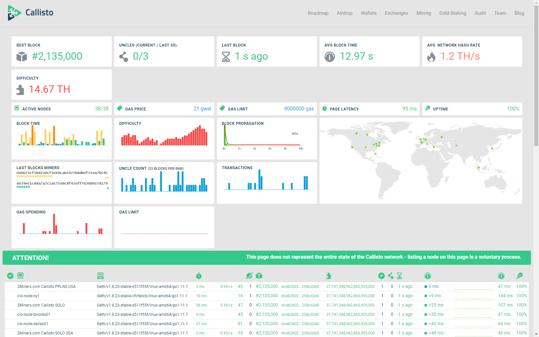Click the 14.67 TH difficulty value
Screen dimensions: 539x337
pos(49,90)
